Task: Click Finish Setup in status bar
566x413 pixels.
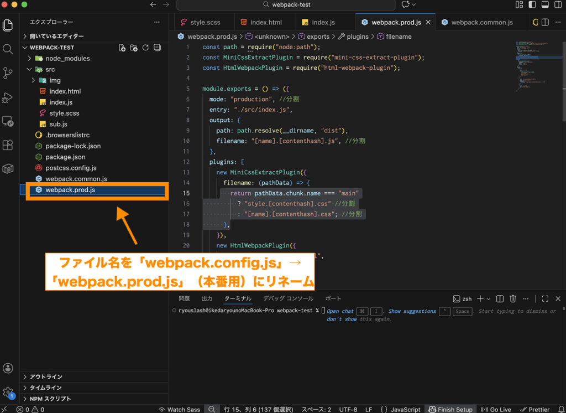Action: pos(450,409)
